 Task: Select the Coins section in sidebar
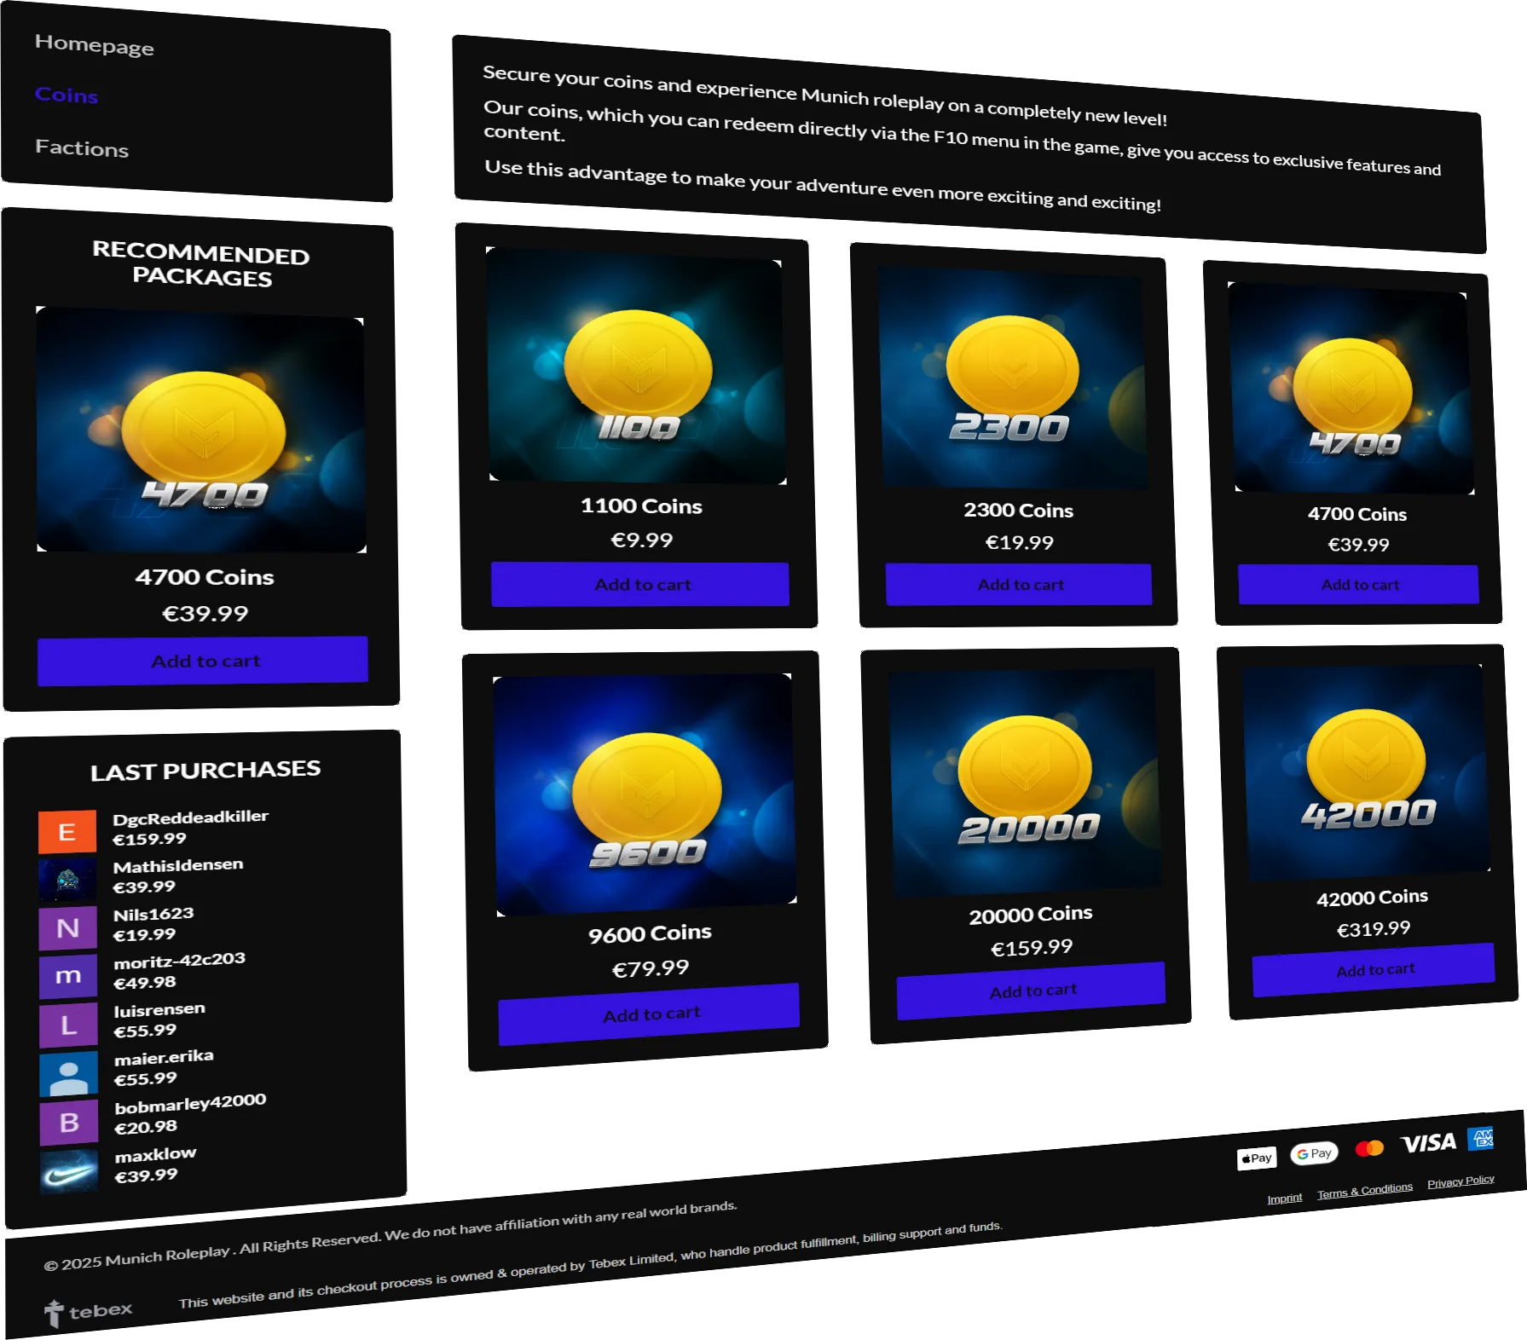tap(67, 95)
